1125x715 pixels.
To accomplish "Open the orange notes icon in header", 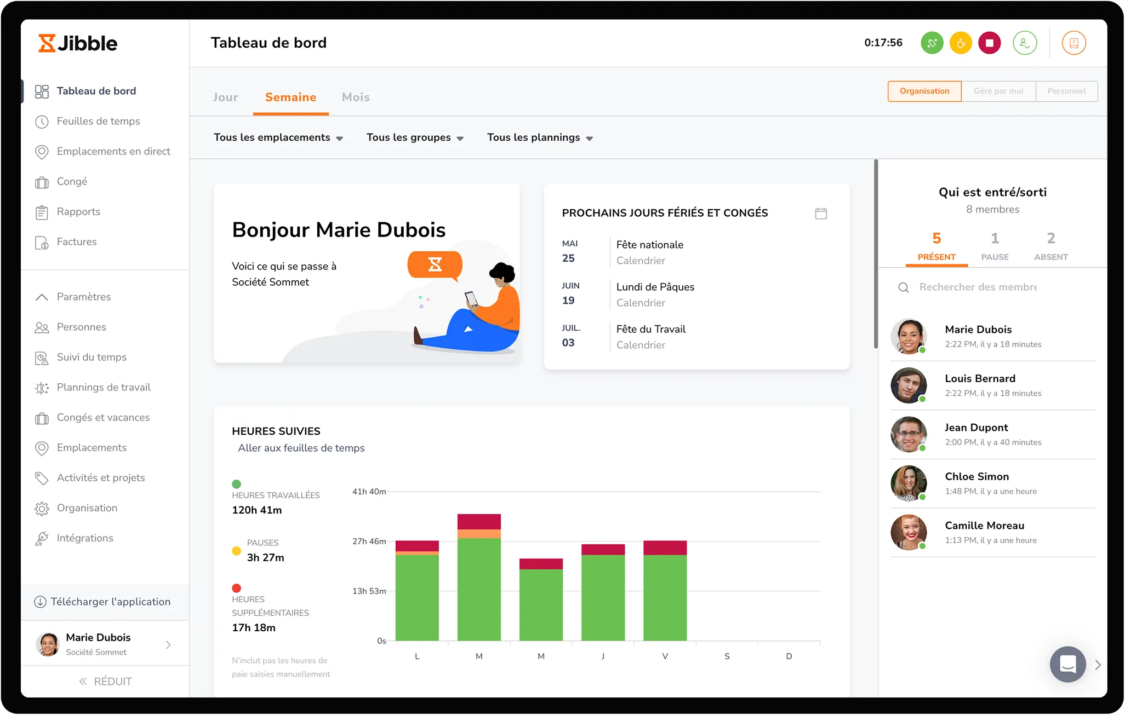I will click(1073, 43).
